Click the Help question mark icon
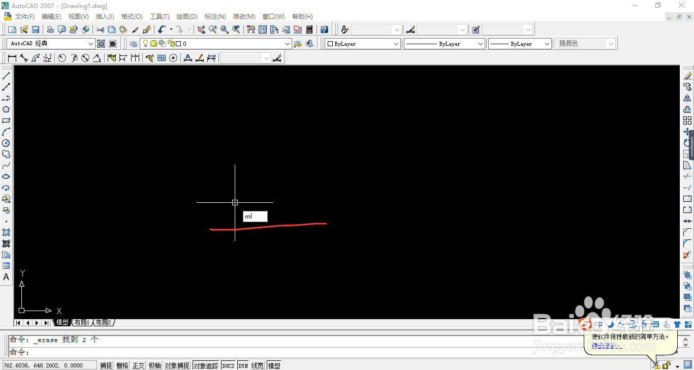Viewport: 694px width, 370px height. [324, 29]
